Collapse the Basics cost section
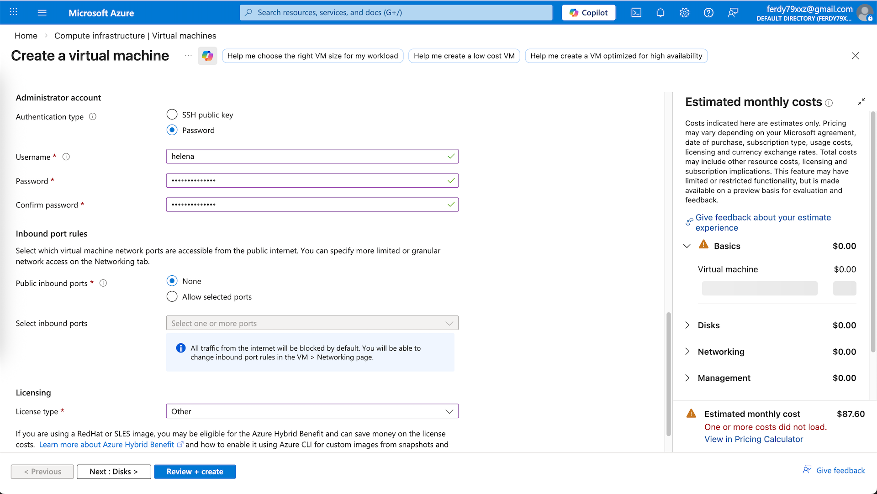Viewport: 877px width, 494px height. tap(687, 246)
